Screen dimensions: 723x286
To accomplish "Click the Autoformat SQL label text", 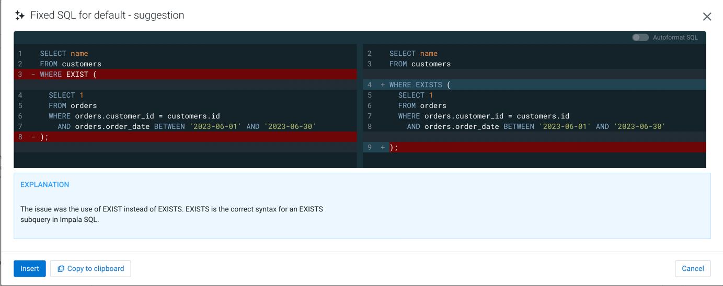I will [x=675, y=38].
